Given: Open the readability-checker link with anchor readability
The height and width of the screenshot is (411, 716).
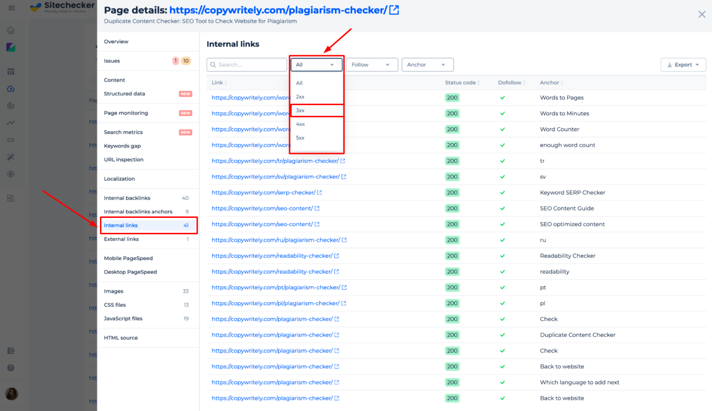Looking at the screenshot, I should pyautogui.click(x=272, y=271).
